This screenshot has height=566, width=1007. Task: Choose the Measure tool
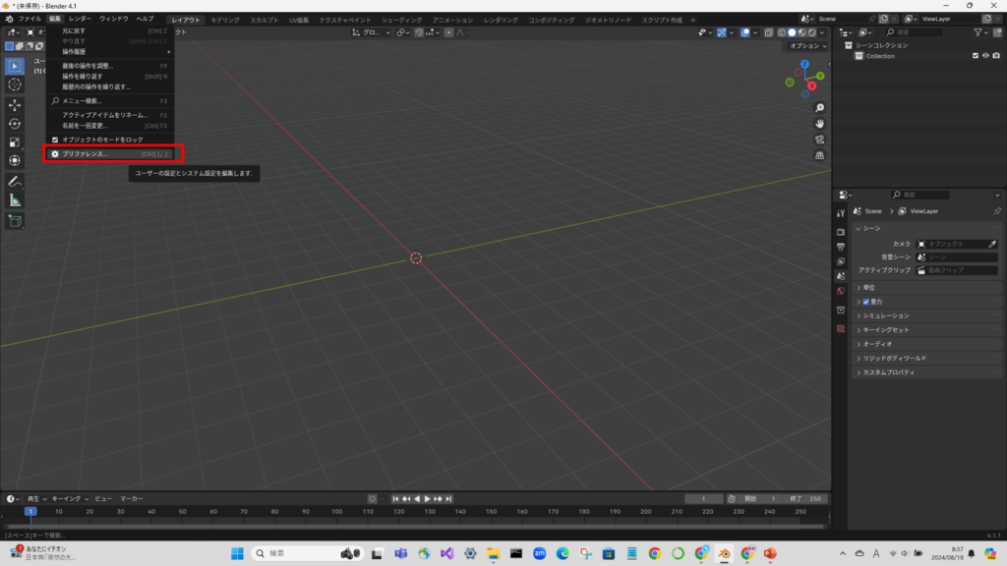[x=15, y=200]
